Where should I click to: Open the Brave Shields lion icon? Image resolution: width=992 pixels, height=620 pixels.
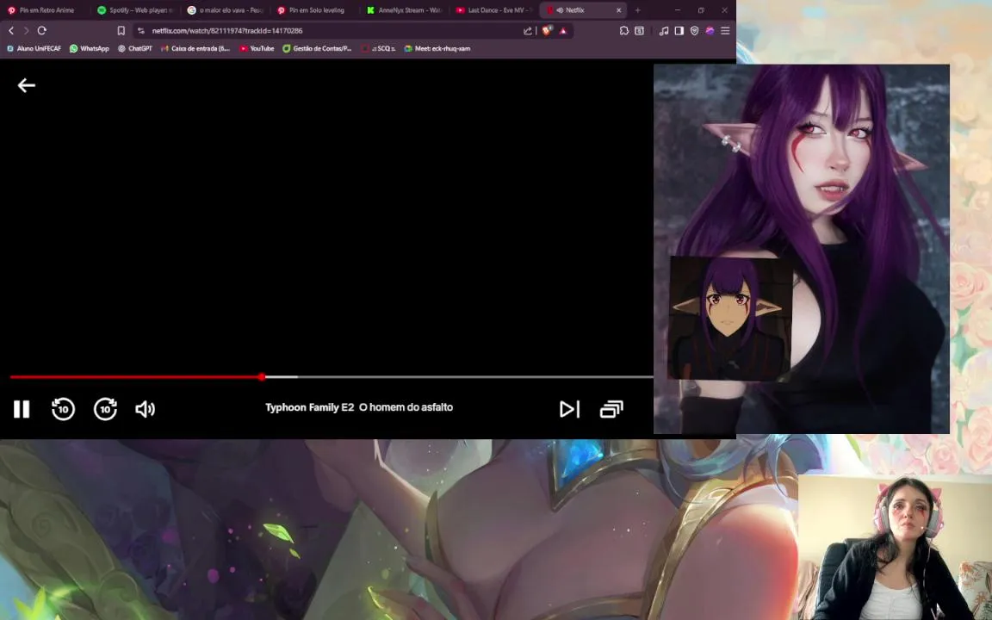(548, 30)
